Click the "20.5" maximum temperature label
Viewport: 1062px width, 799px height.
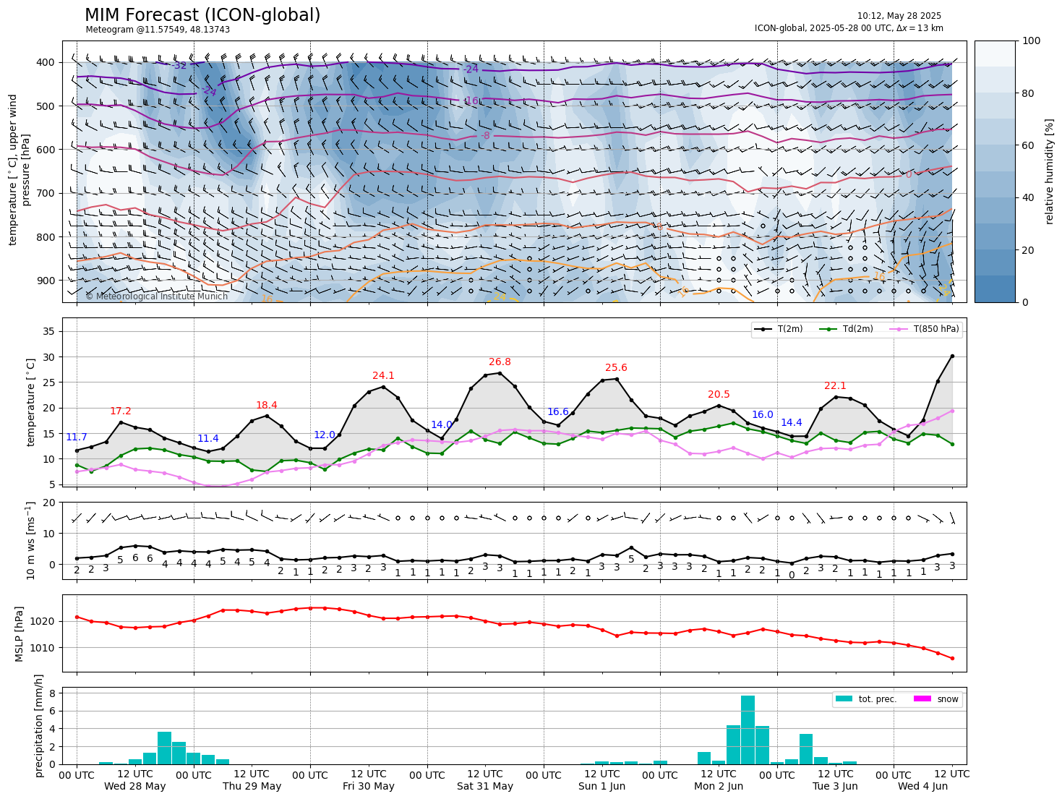(719, 395)
